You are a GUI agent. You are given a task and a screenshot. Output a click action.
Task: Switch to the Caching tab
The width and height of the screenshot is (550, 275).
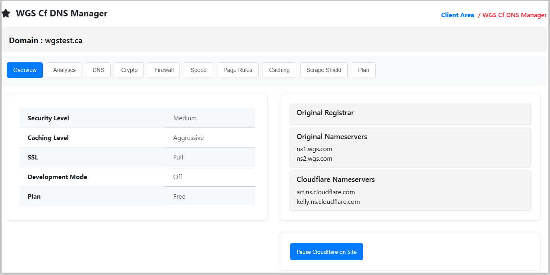tap(279, 70)
